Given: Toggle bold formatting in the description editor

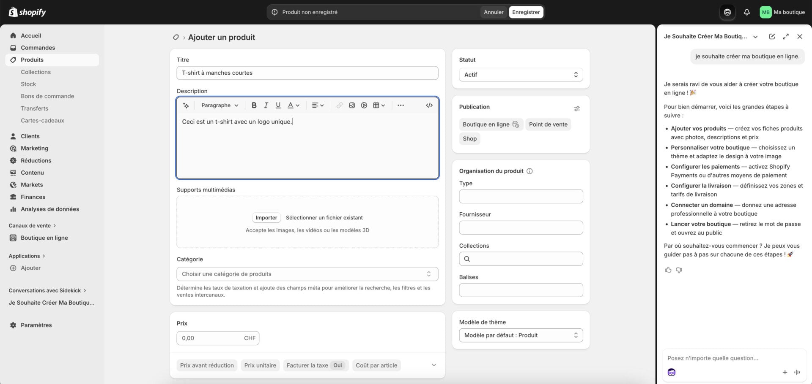Looking at the screenshot, I should click(254, 105).
